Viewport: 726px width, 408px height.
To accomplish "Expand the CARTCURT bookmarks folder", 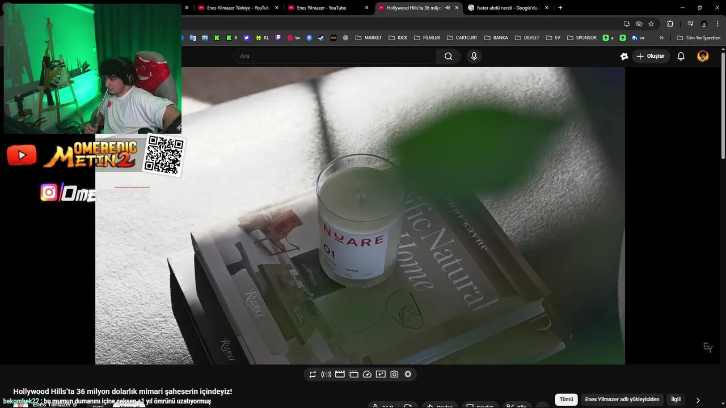I will click(462, 38).
